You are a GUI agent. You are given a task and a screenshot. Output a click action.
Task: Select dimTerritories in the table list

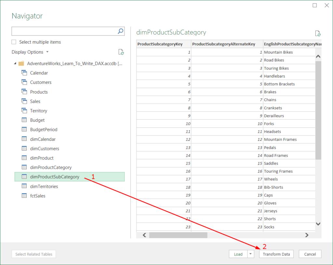tap(44, 186)
